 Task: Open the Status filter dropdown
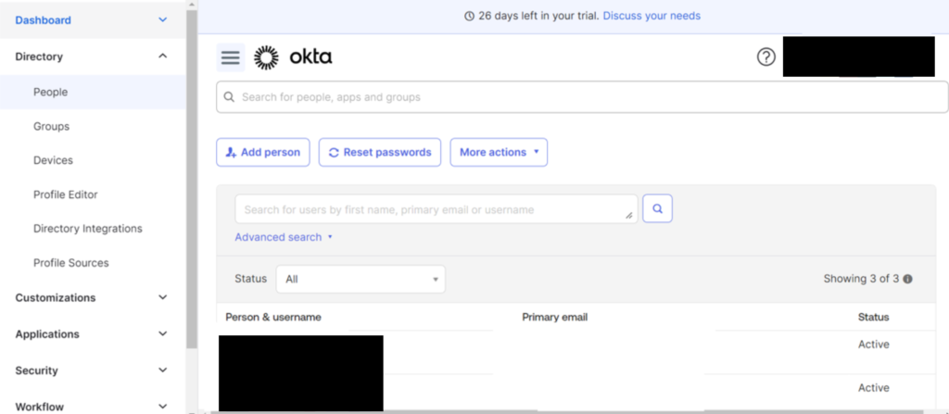(361, 279)
